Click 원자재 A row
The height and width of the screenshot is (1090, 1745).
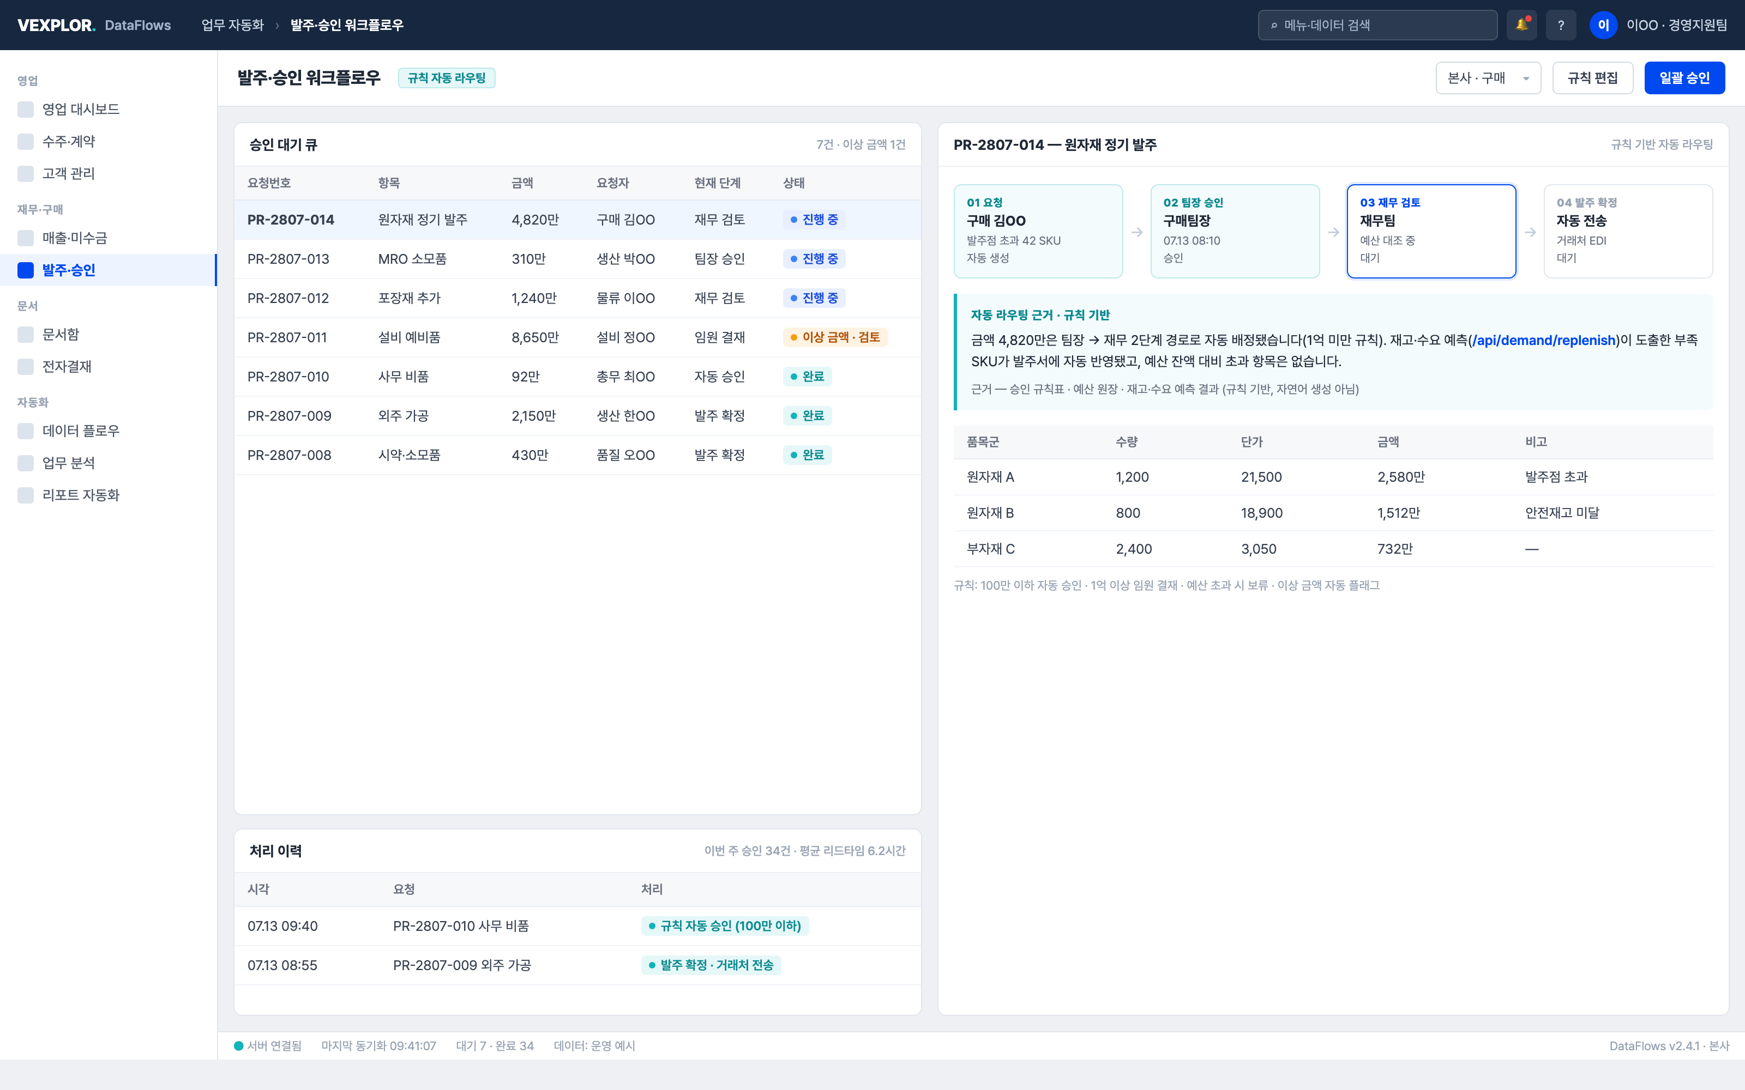pyautogui.click(x=1333, y=477)
